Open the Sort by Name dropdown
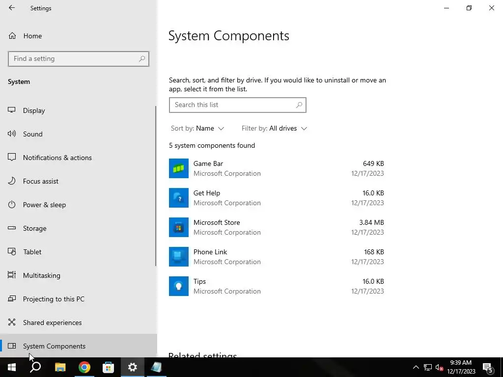 tap(197, 129)
